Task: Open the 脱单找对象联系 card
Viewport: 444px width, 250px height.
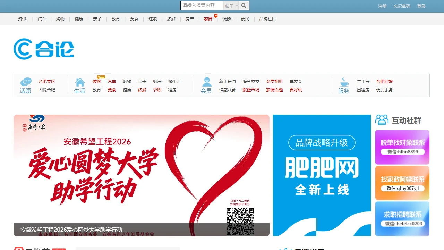Action: pos(402,147)
